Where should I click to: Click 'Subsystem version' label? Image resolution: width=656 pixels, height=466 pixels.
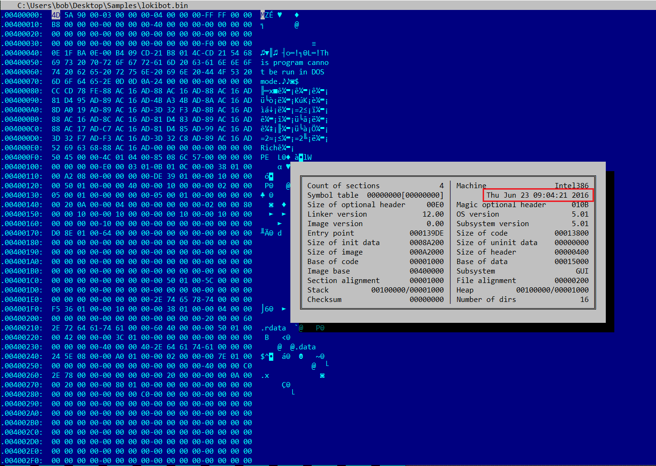click(493, 224)
